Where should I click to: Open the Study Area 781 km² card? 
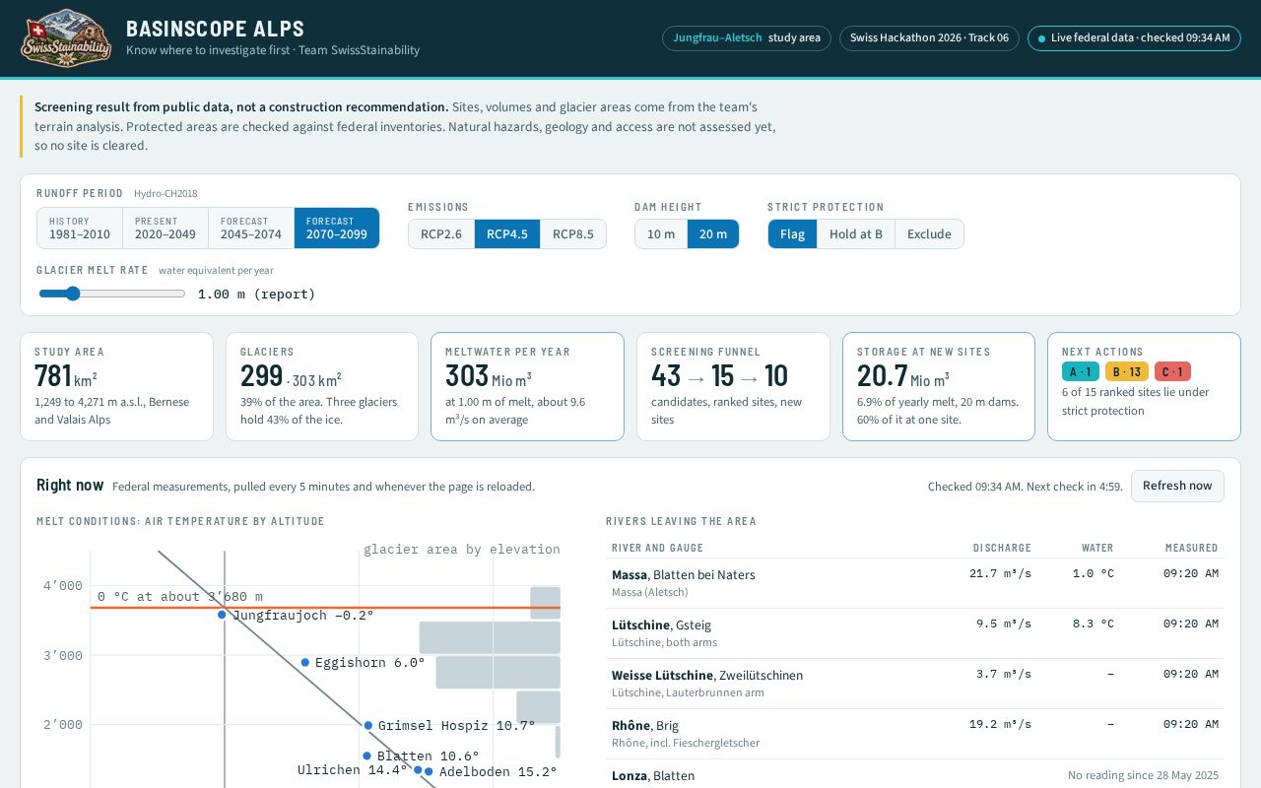click(117, 386)
